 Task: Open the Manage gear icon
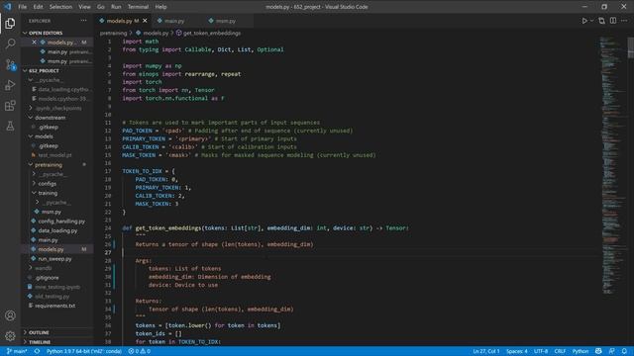(10, 335)
